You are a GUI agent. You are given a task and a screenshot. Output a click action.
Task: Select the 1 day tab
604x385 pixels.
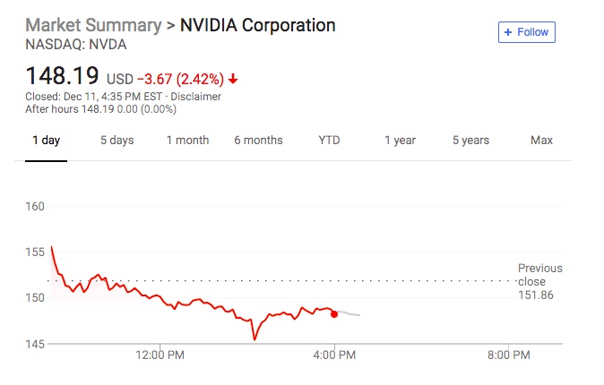tap(46, 141)
